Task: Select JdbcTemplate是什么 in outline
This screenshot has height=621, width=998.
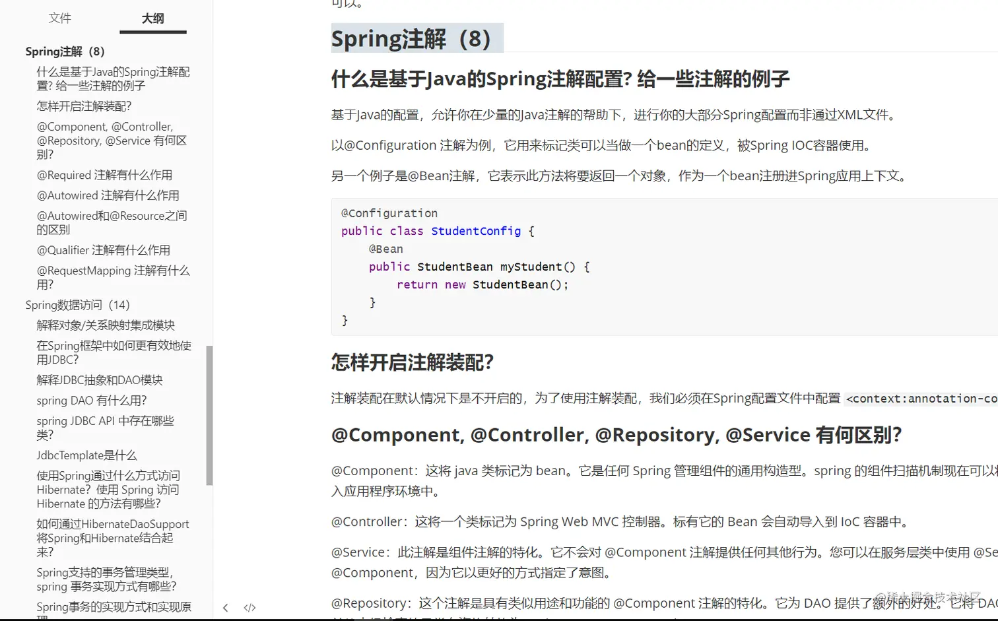Action: click(86, 455)
